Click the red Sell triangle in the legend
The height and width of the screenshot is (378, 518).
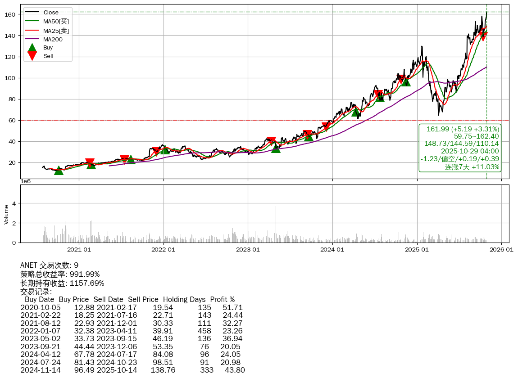click(x=32, y=56)
